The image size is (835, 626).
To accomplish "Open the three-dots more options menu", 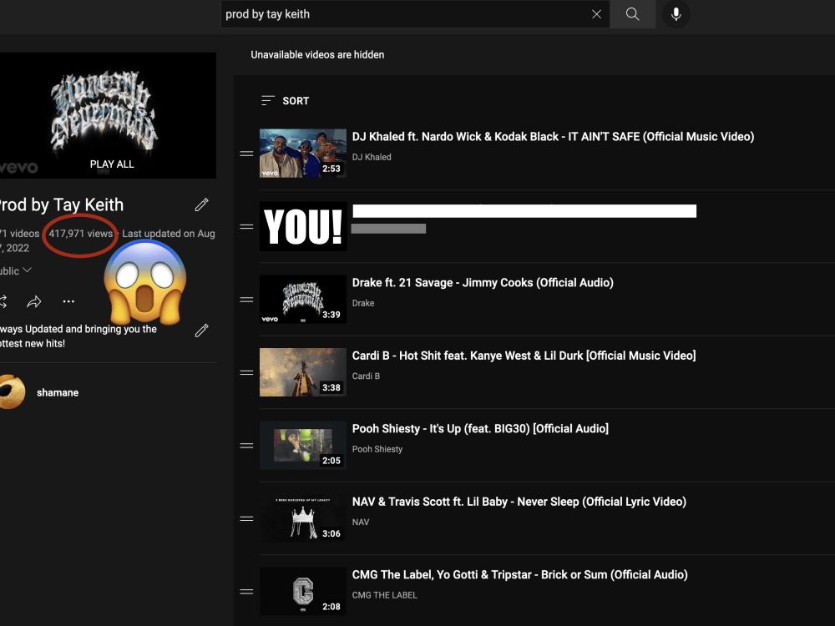I will 68,302.
